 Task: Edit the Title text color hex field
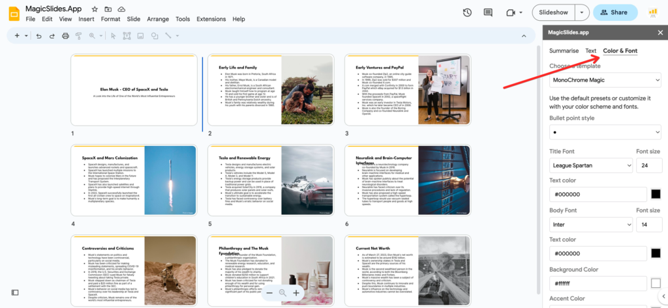click(598, 195)
